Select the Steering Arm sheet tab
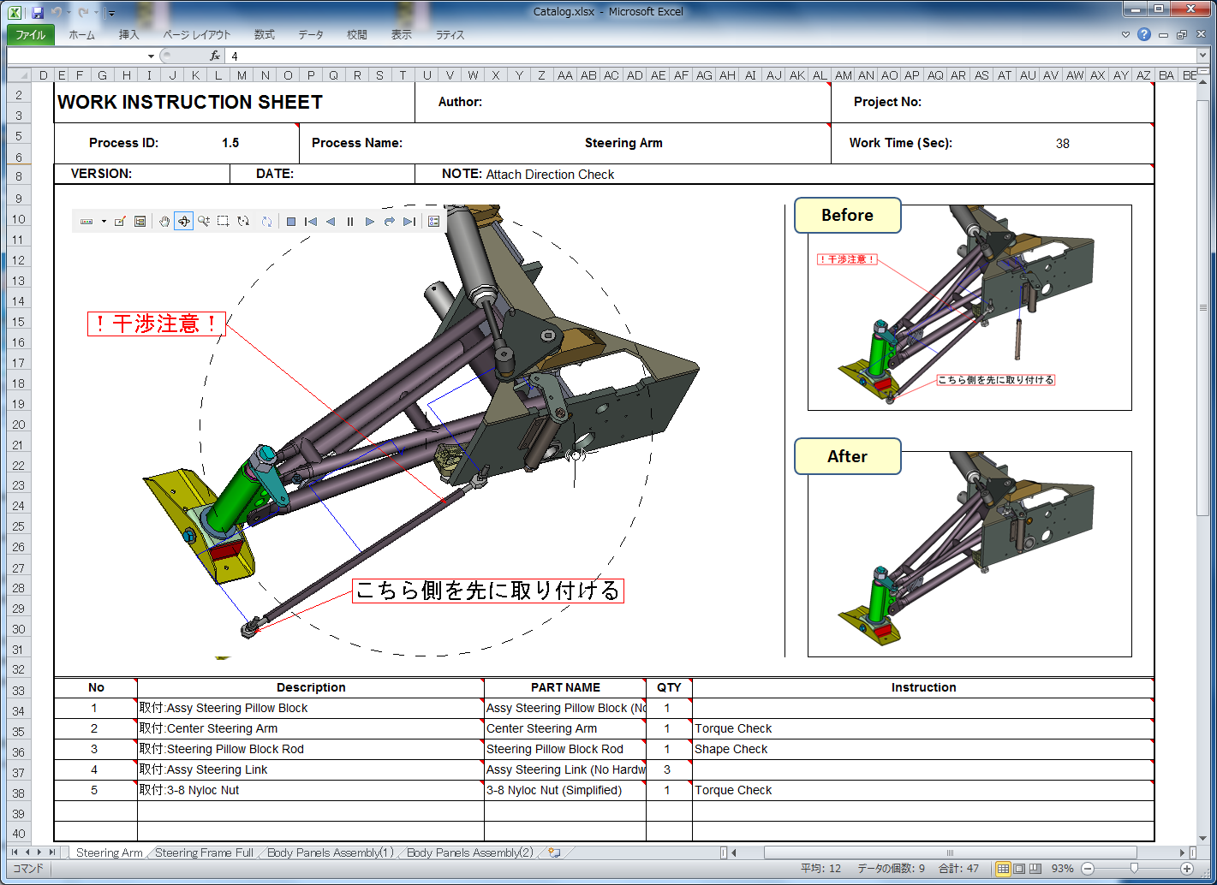The width and height of the screenshot is (1217, 885). 109,852
